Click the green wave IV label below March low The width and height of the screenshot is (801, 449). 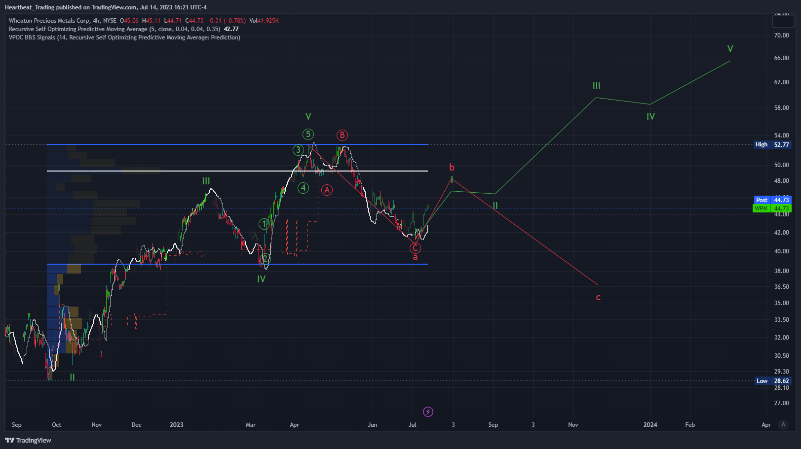point(261,279)
